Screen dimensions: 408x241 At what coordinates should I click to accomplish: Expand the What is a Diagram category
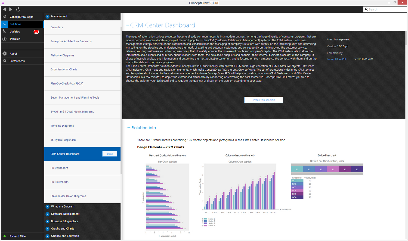pyautogui.click(x=48, y=206)
